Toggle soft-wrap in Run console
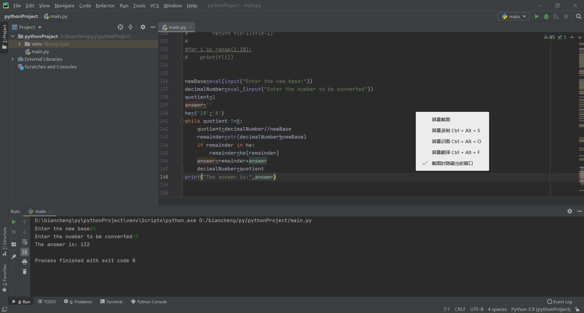The width and height of the screenshot is (584, 313). coord(25,242)
